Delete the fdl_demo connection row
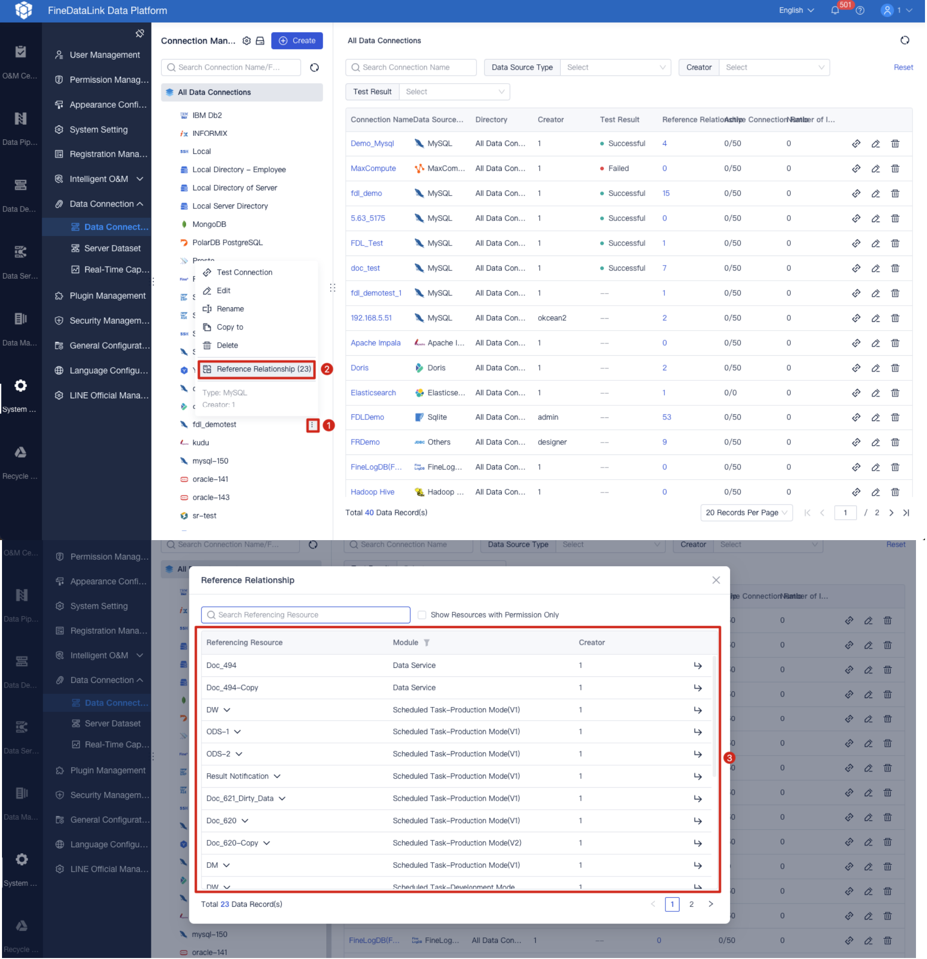 pos(895,193)
